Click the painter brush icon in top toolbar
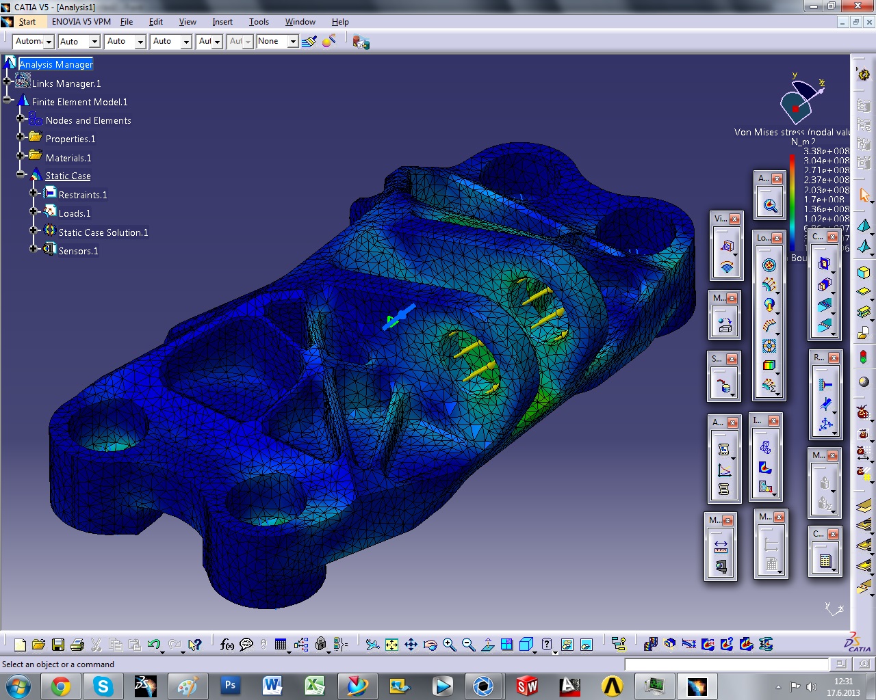This screenshot has width=876, height=700. 309,42
